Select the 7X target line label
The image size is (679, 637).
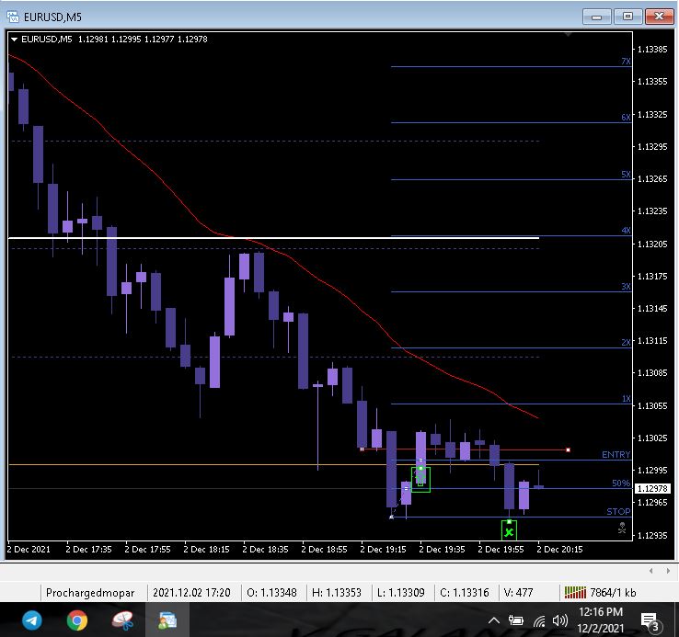tap(626, 61)
